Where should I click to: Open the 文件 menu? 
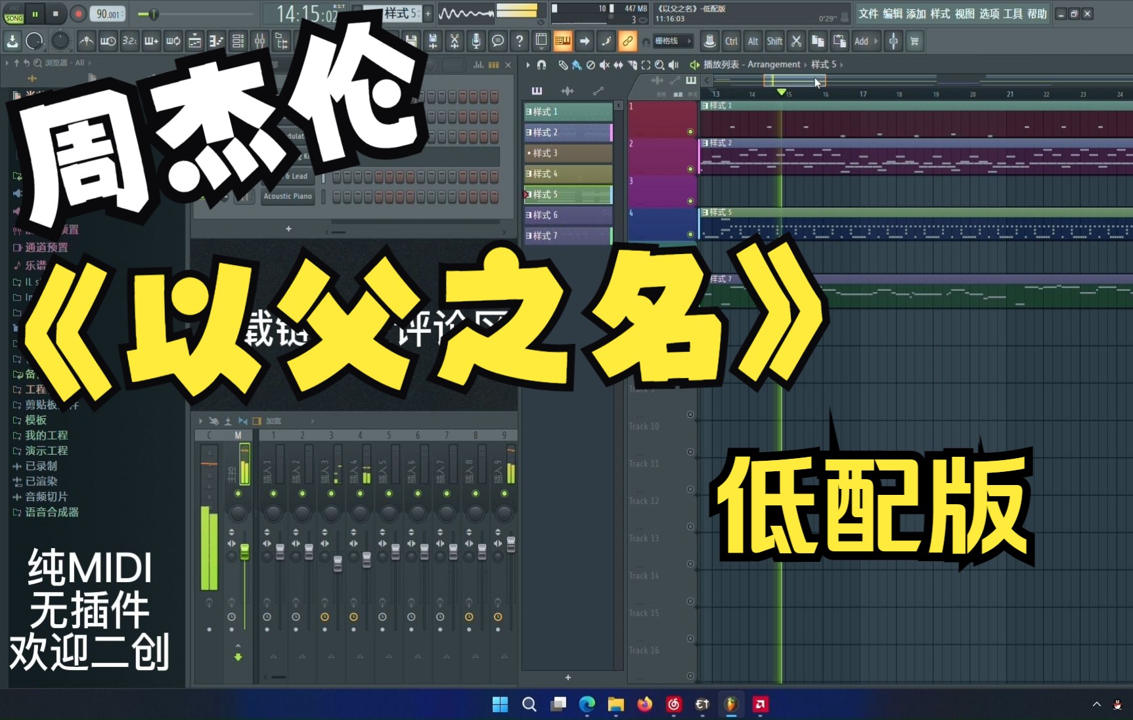[868, 14]
